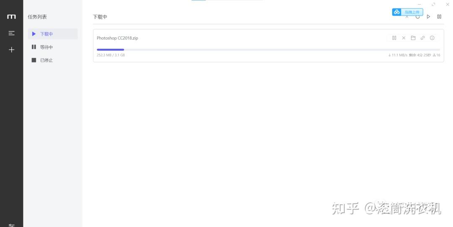Pause the Photoshop CC2018.zip download
This screenshot has height=227, width=453.
click(x=394, y=38)
